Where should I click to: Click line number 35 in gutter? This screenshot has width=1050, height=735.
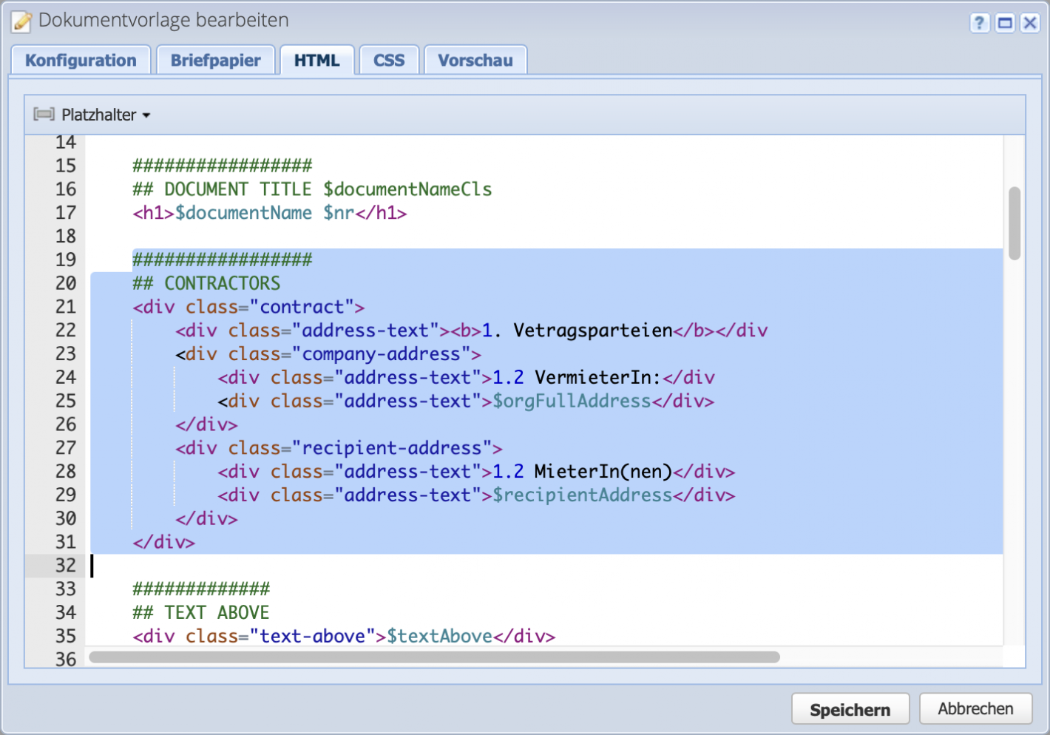pos(65,636)
